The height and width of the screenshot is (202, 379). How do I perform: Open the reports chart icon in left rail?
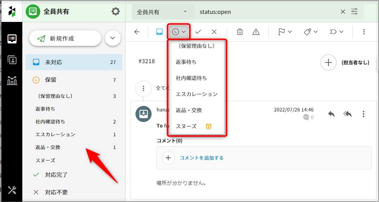click(12, 80)
